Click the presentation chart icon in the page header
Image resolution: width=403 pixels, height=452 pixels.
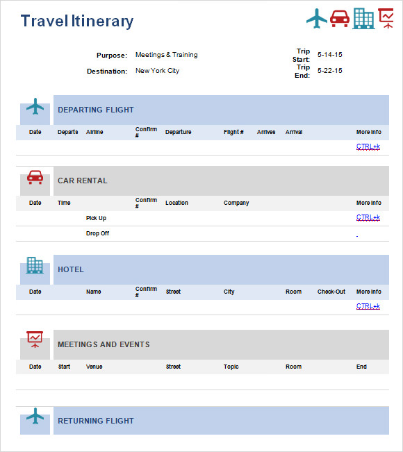click(386, 19)
